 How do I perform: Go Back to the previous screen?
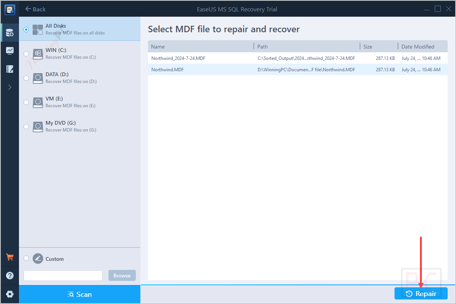(35, 9)
